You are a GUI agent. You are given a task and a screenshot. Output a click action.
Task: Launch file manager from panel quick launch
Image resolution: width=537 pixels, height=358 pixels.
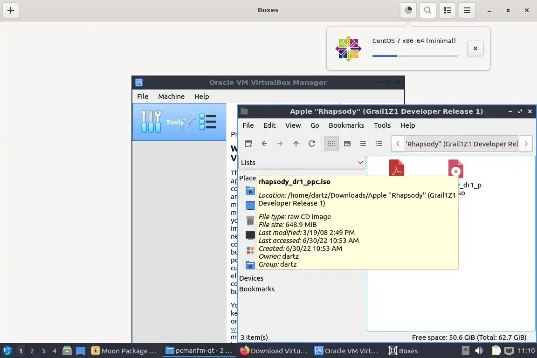click(67, 351)
